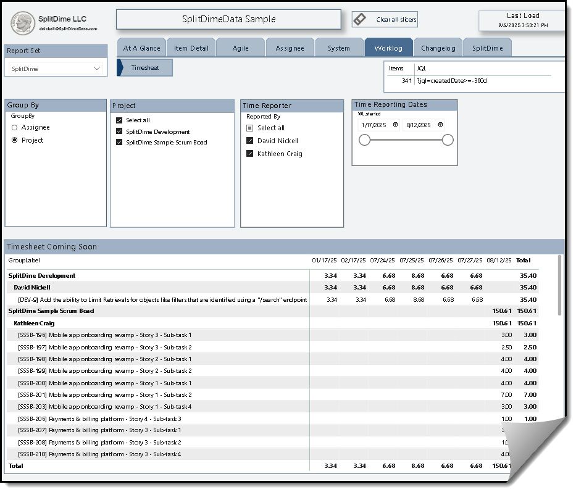Open the At A Glance tab
Screen dimensions: 576x492
pos(141,48)
